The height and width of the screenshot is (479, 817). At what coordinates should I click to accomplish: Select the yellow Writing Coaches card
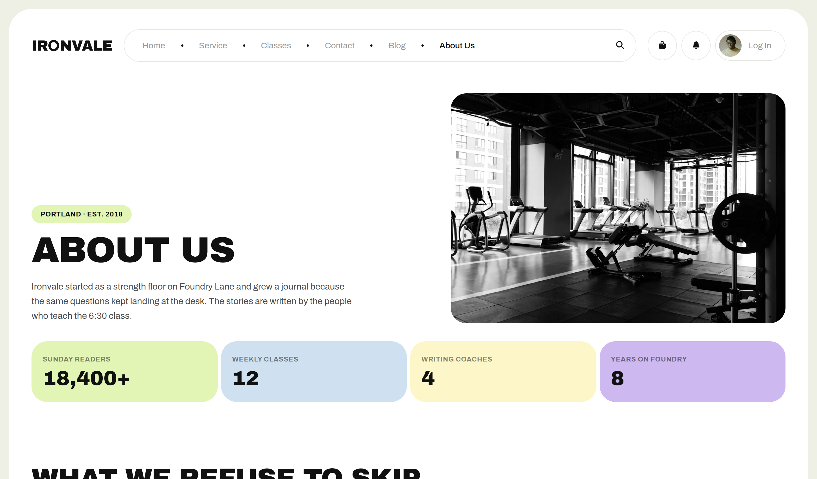503,371
